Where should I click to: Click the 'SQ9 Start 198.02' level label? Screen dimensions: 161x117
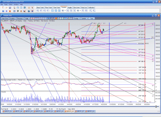[x=143, y=43]
